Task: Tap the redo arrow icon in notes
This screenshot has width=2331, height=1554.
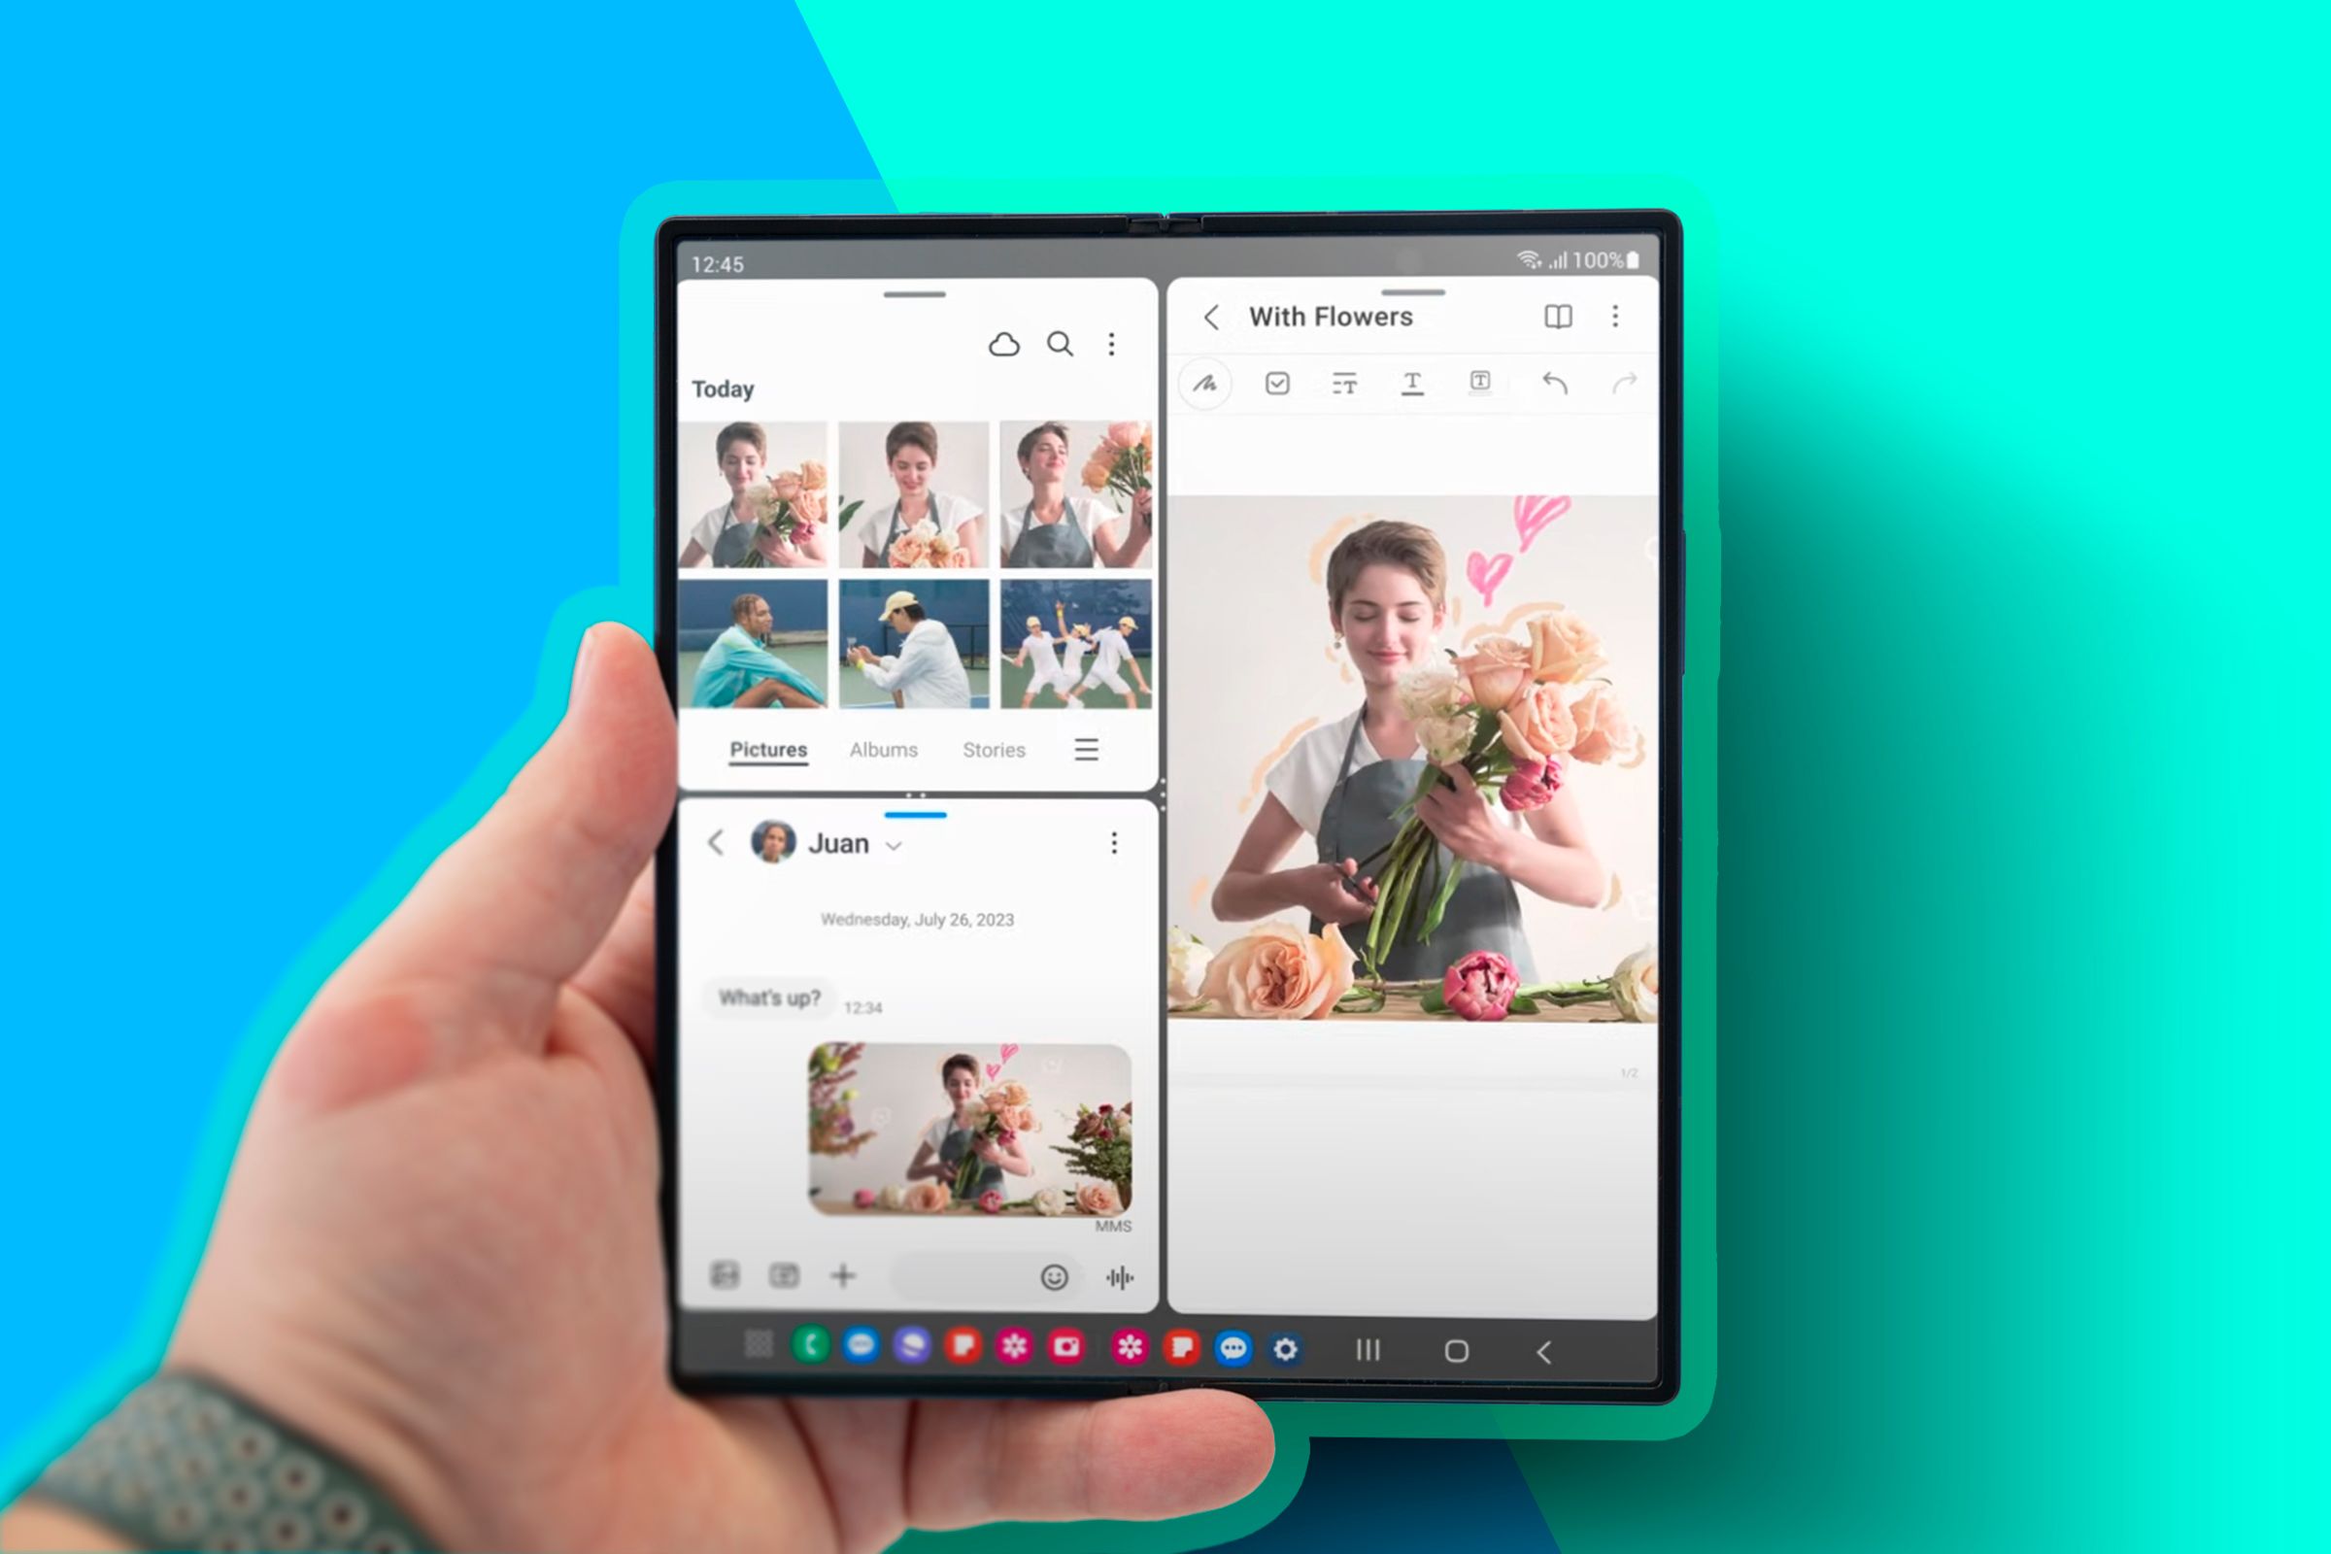Action: [x=1622, y=382]
